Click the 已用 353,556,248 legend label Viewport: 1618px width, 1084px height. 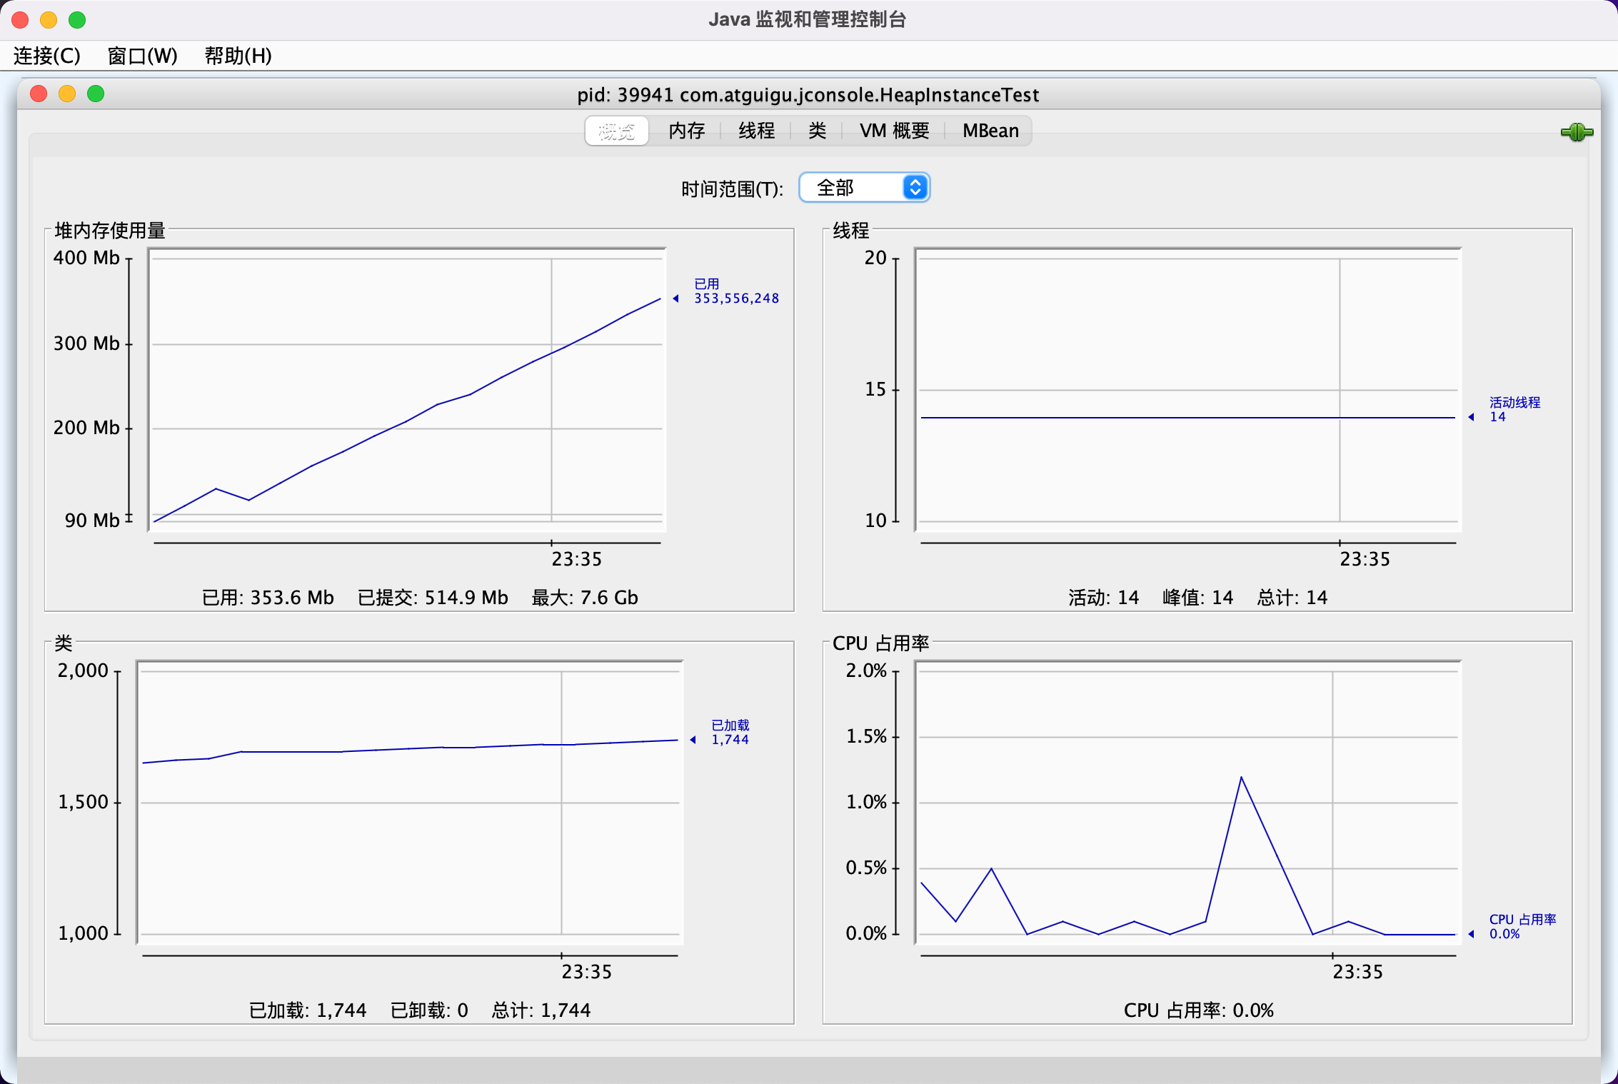click(736, 291)
